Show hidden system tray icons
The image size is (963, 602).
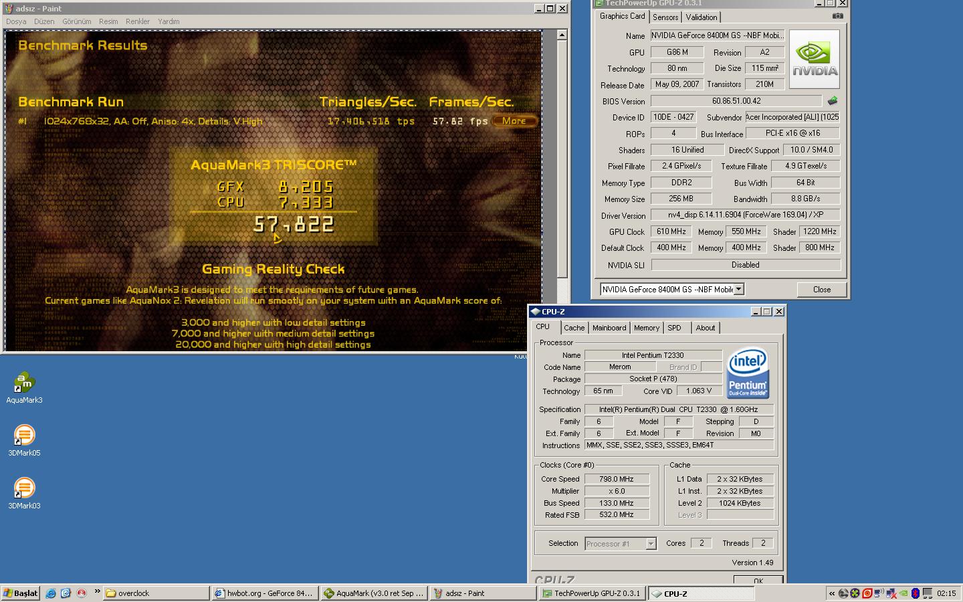pos(832,593)
